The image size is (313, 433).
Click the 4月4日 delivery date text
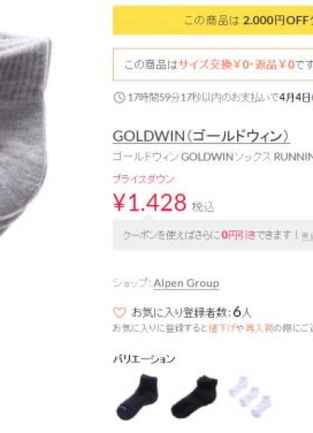click(x=295, y=97)
